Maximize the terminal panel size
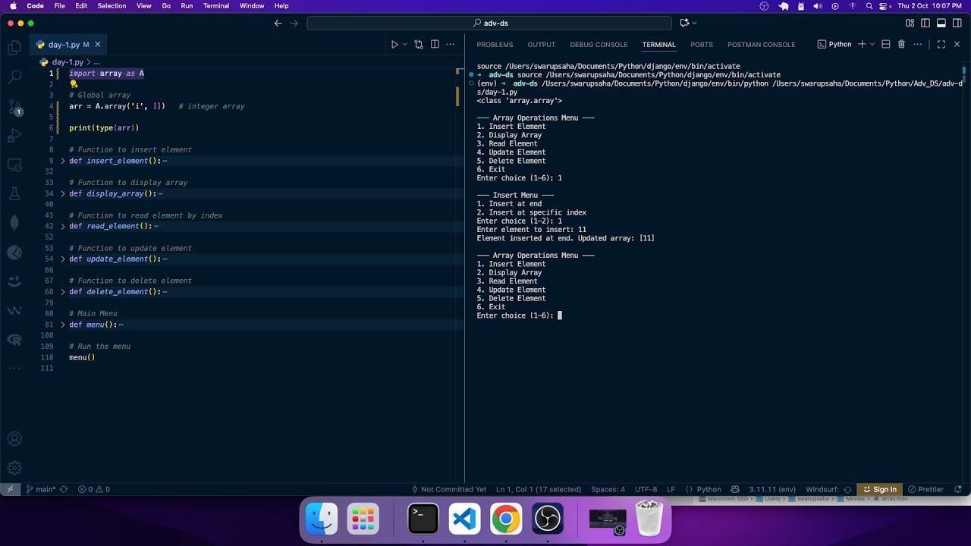Image resolution: width=971 pixels, height=546 pixels. coord(941,45)
